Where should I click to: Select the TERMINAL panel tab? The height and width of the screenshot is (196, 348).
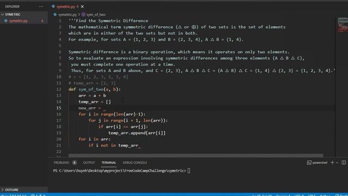pos(109,163)
